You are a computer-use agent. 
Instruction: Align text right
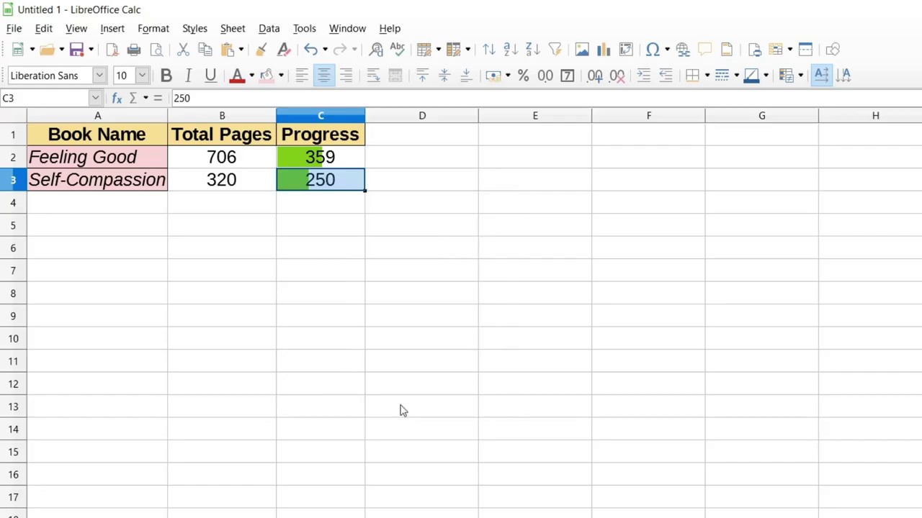pos(346,76)
